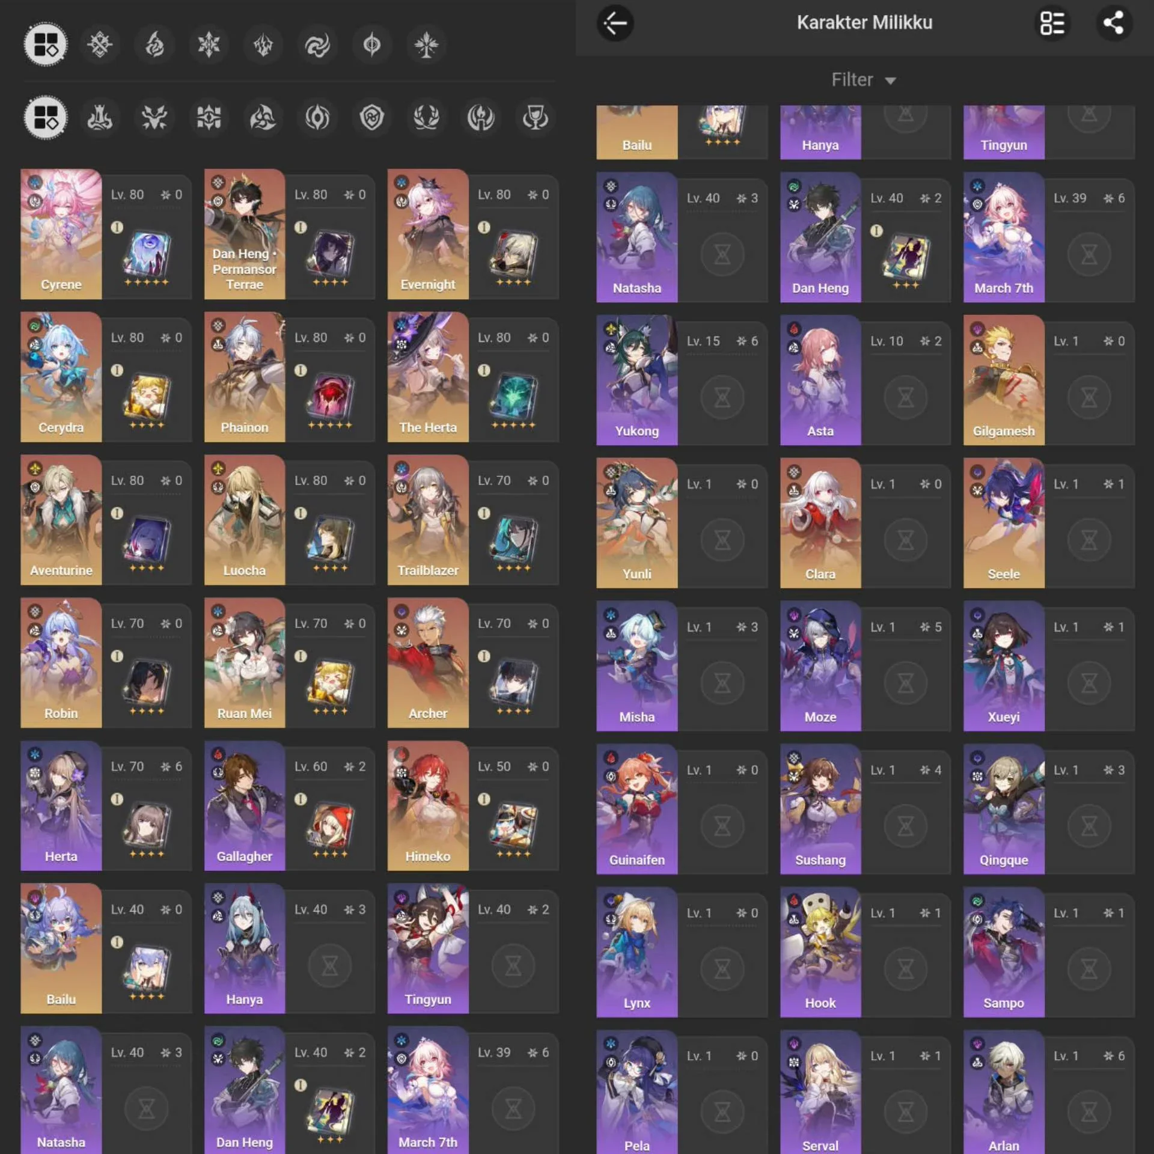This screenshot has width=1154, height=1154.
Task: Filter characters by Lightning element
Action: point(263,44)
